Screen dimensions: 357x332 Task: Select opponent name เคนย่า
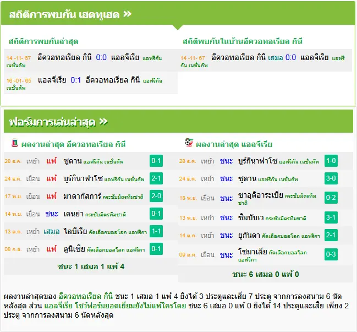pos(73,214)
